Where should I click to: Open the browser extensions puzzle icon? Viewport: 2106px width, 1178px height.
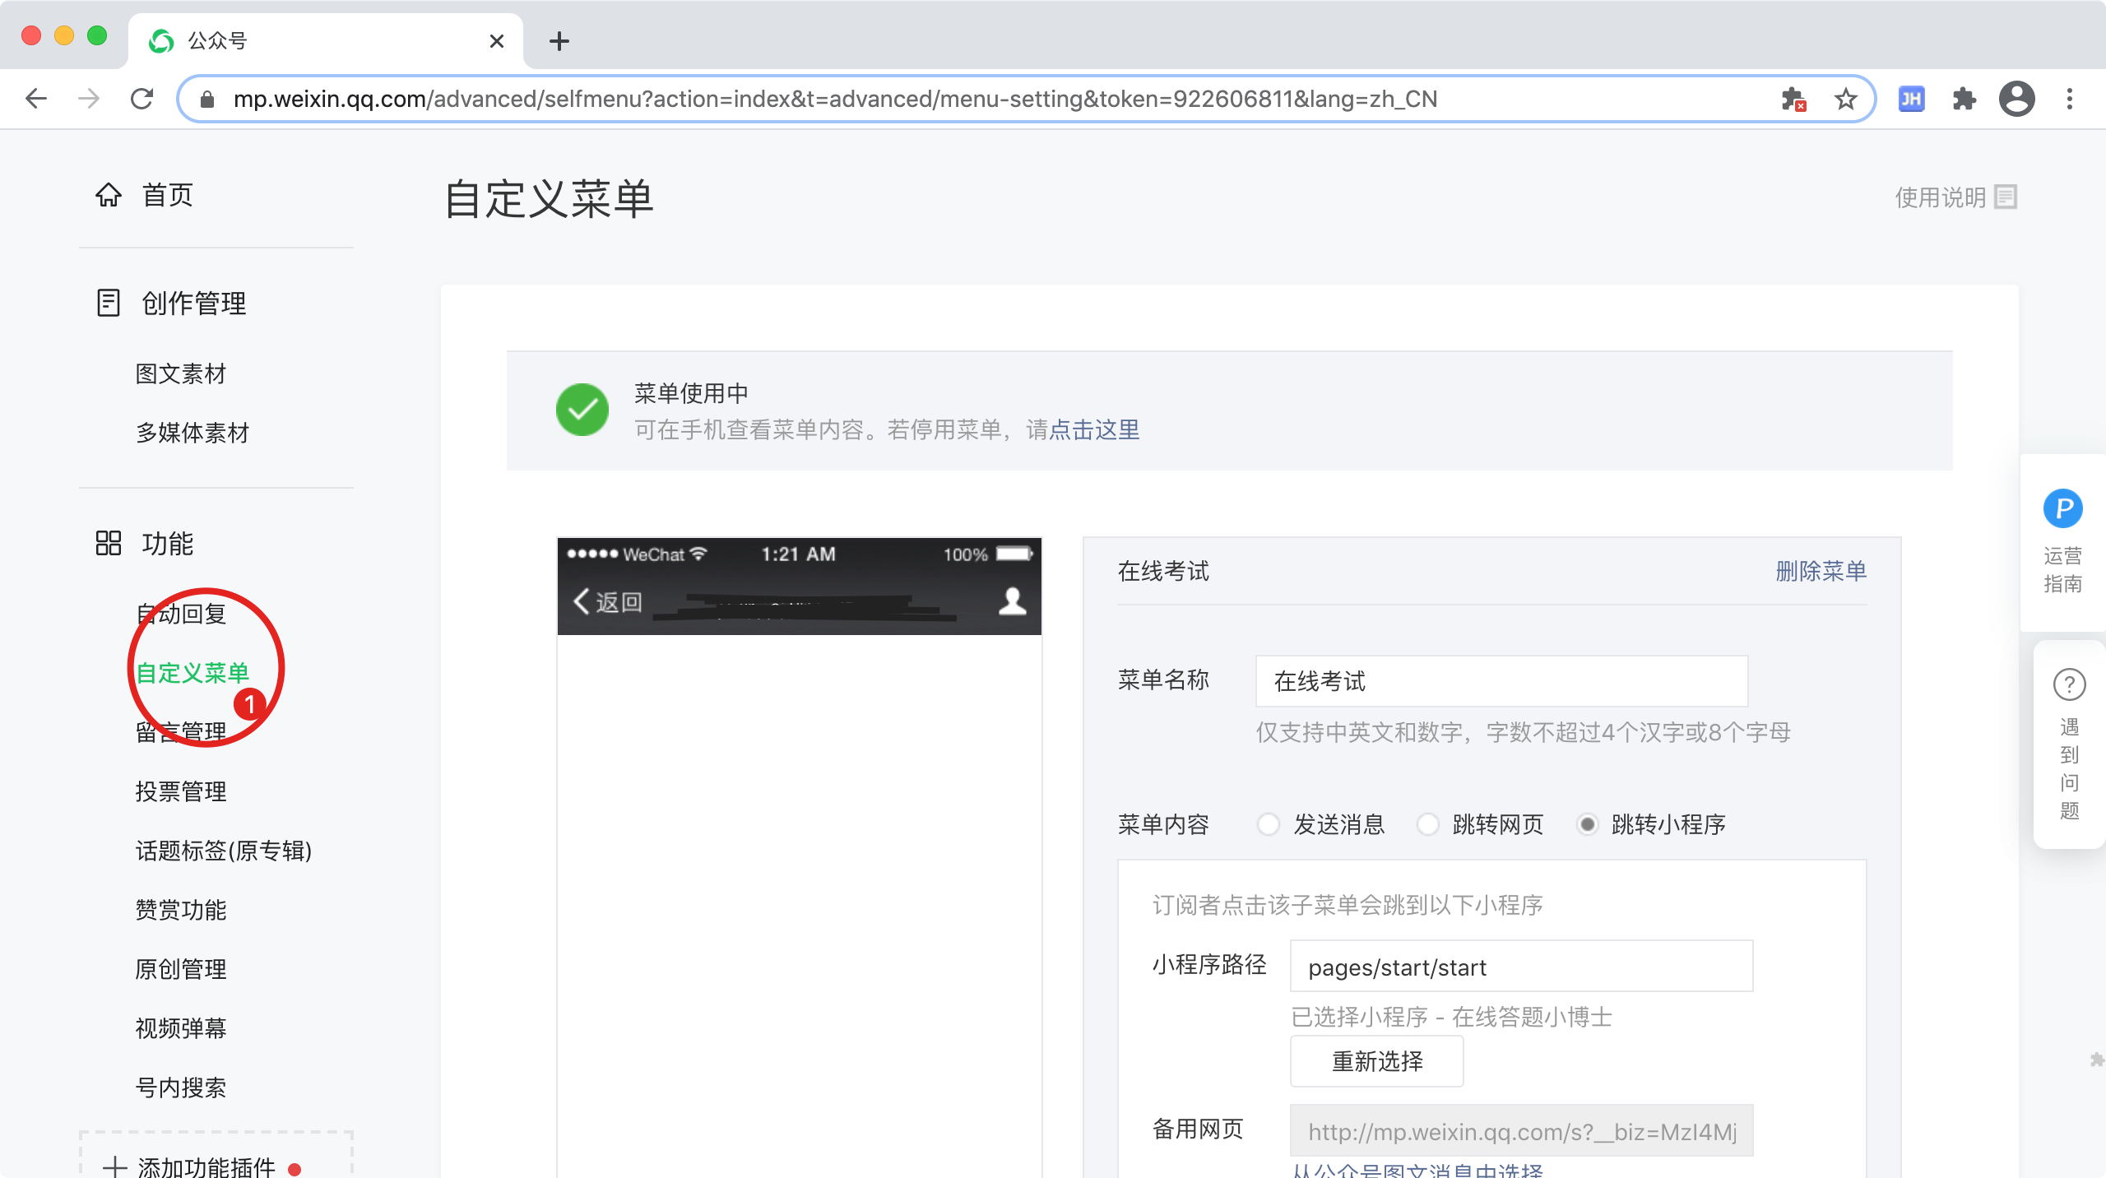click(1964, 100)
